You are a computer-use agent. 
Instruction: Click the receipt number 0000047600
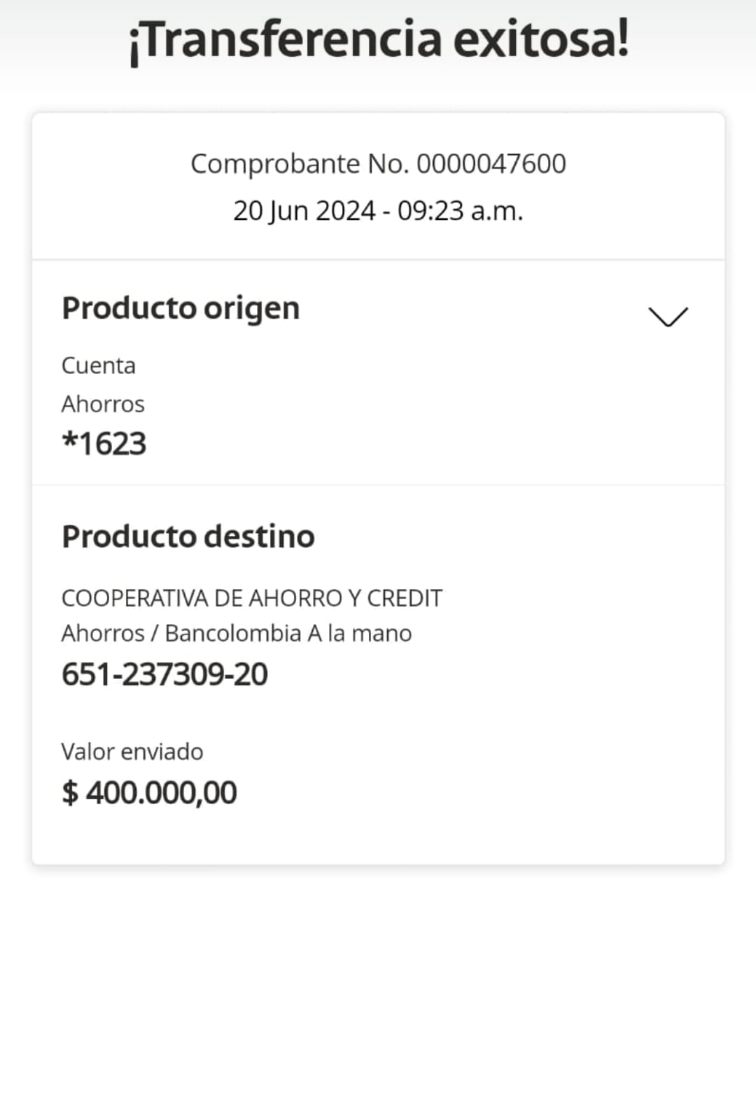[491, 164]
